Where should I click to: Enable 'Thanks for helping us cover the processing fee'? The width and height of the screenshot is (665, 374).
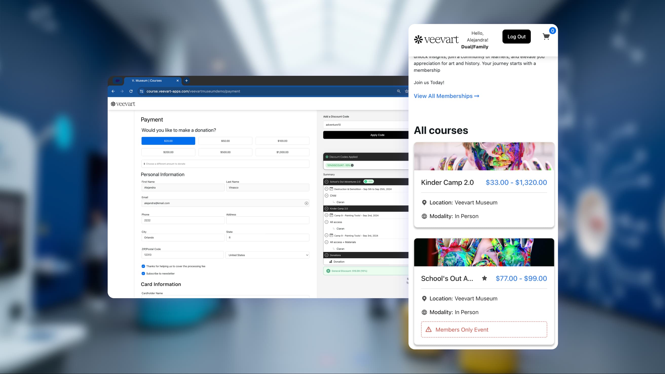coord(143,266)
